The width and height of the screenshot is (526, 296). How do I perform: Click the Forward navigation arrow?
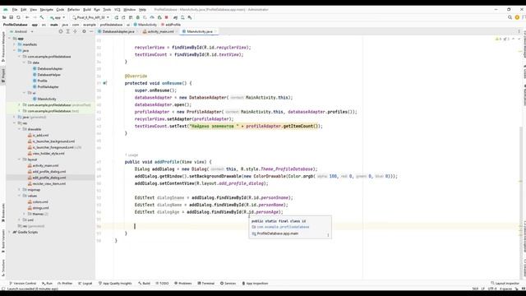[x=35, y=17]
